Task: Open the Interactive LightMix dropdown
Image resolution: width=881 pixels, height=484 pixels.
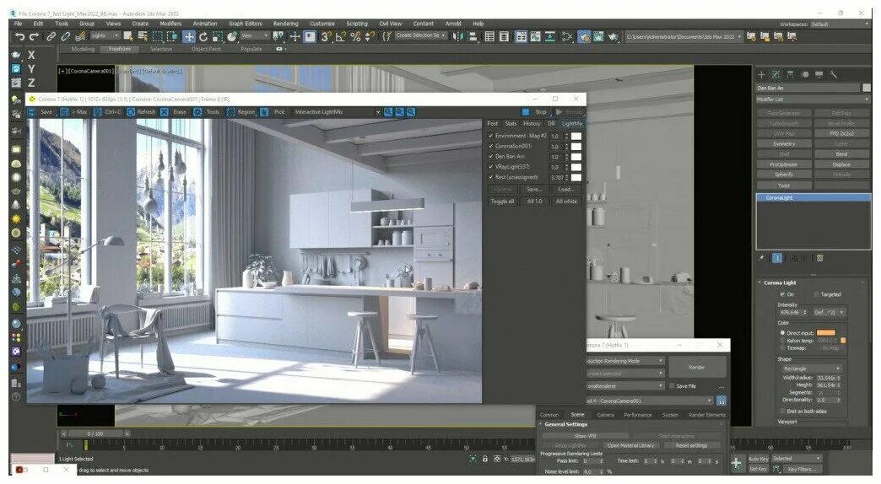Action: [x=337, y=112]
